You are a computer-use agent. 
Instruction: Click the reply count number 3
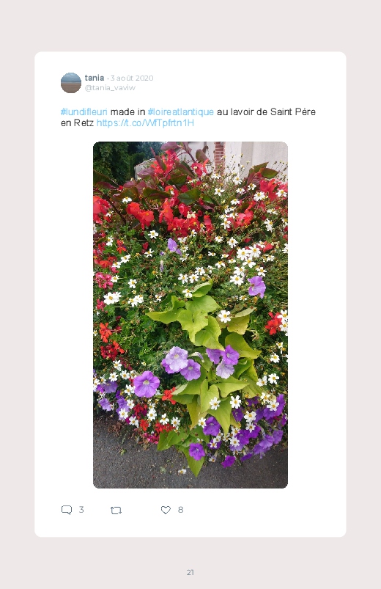click(81, 510)
